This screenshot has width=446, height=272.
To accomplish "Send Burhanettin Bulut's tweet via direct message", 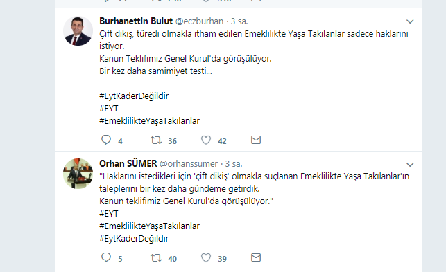I will [x=256, y=140].
